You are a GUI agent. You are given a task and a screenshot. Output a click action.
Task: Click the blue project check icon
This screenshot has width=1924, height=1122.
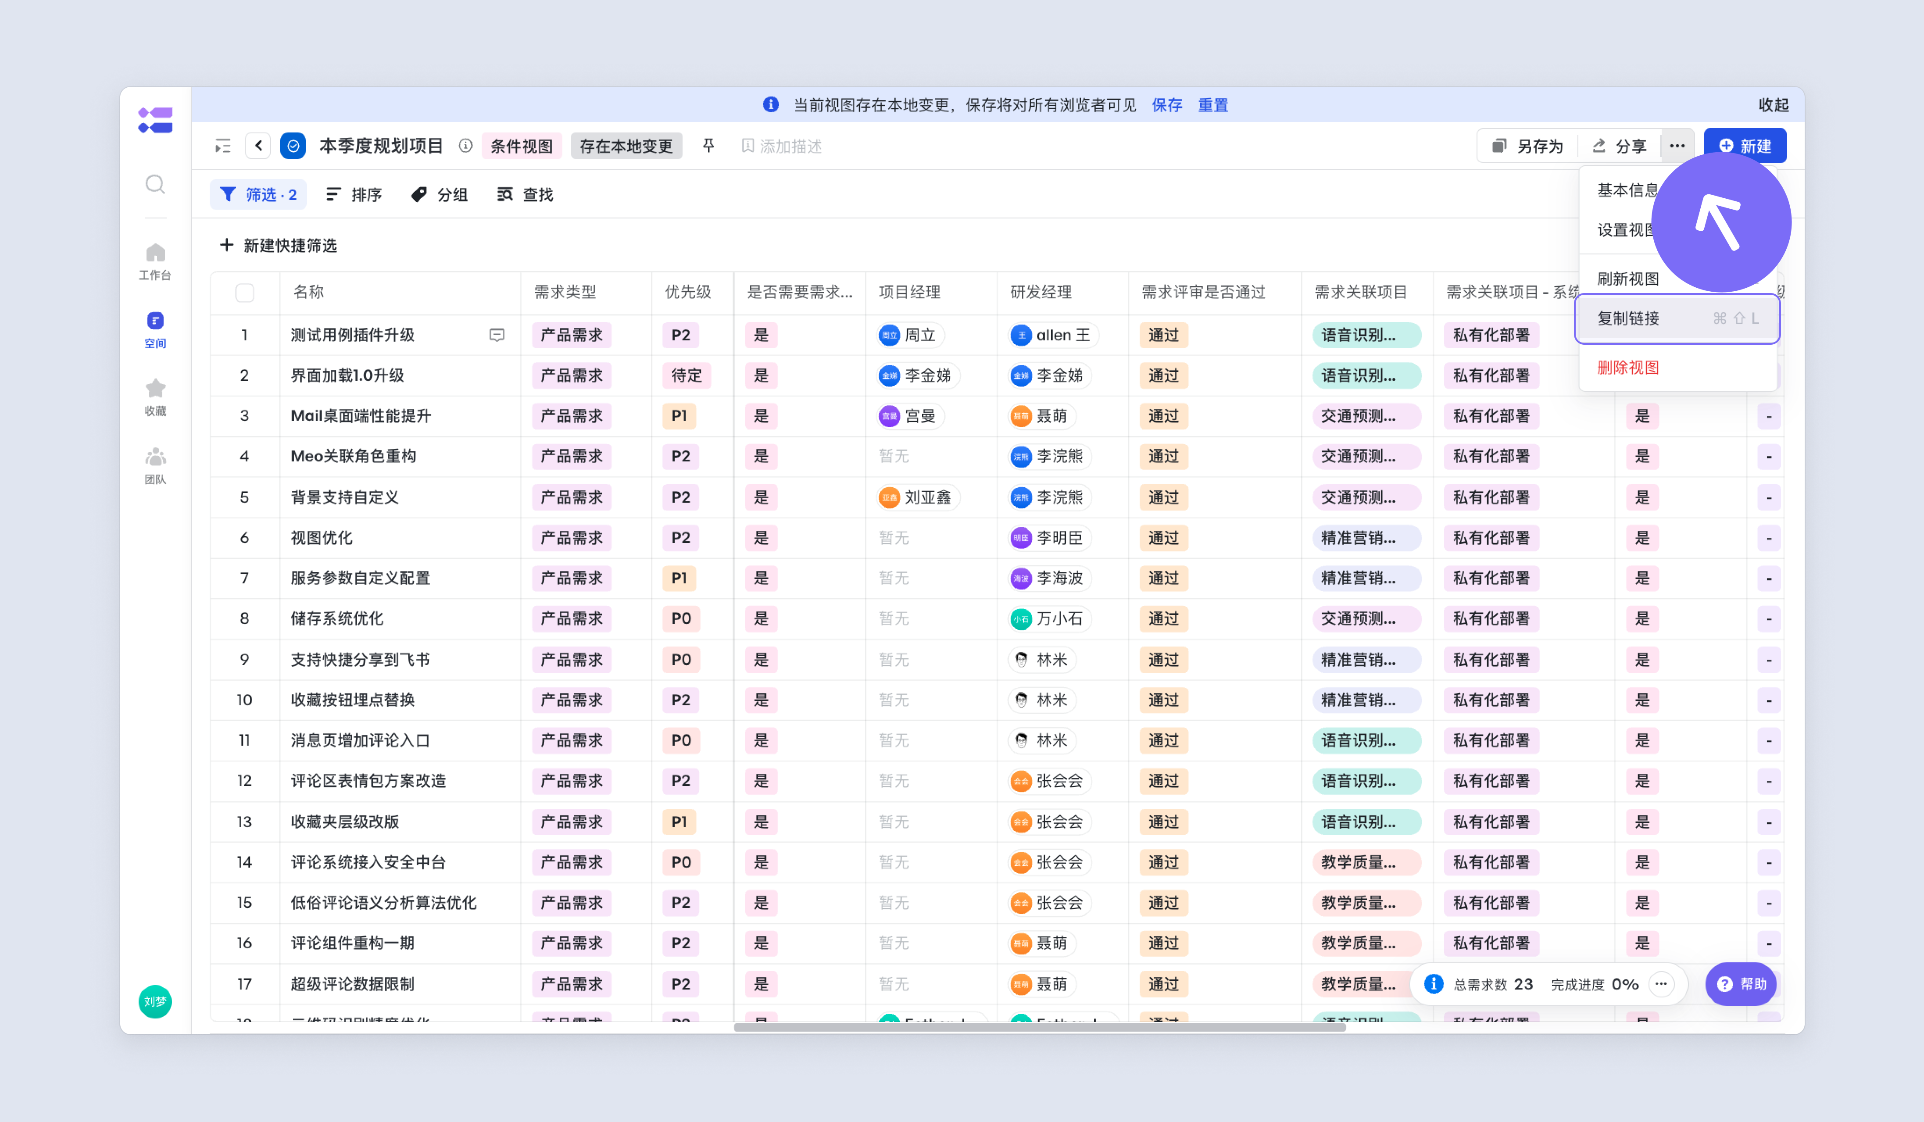point(293,146)
